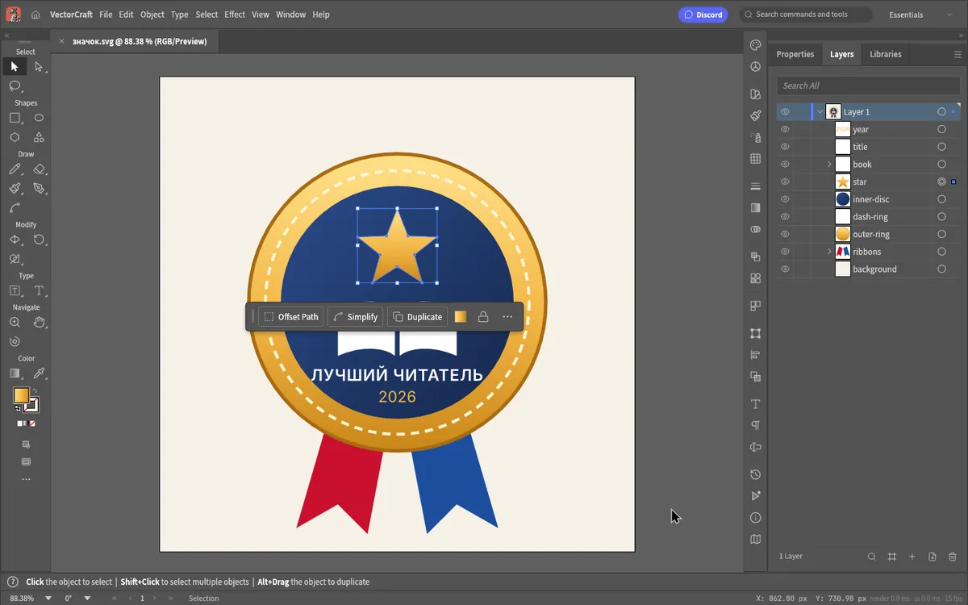
Task: Select the Direct Selection tool
Action: [39, 67]
